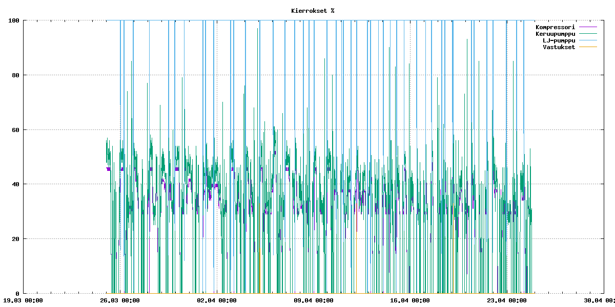Select the 23.04 00:00 x-axis date

coord(507,300)
